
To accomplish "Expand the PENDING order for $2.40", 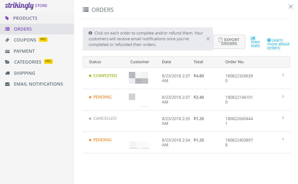I will (283, 96).
